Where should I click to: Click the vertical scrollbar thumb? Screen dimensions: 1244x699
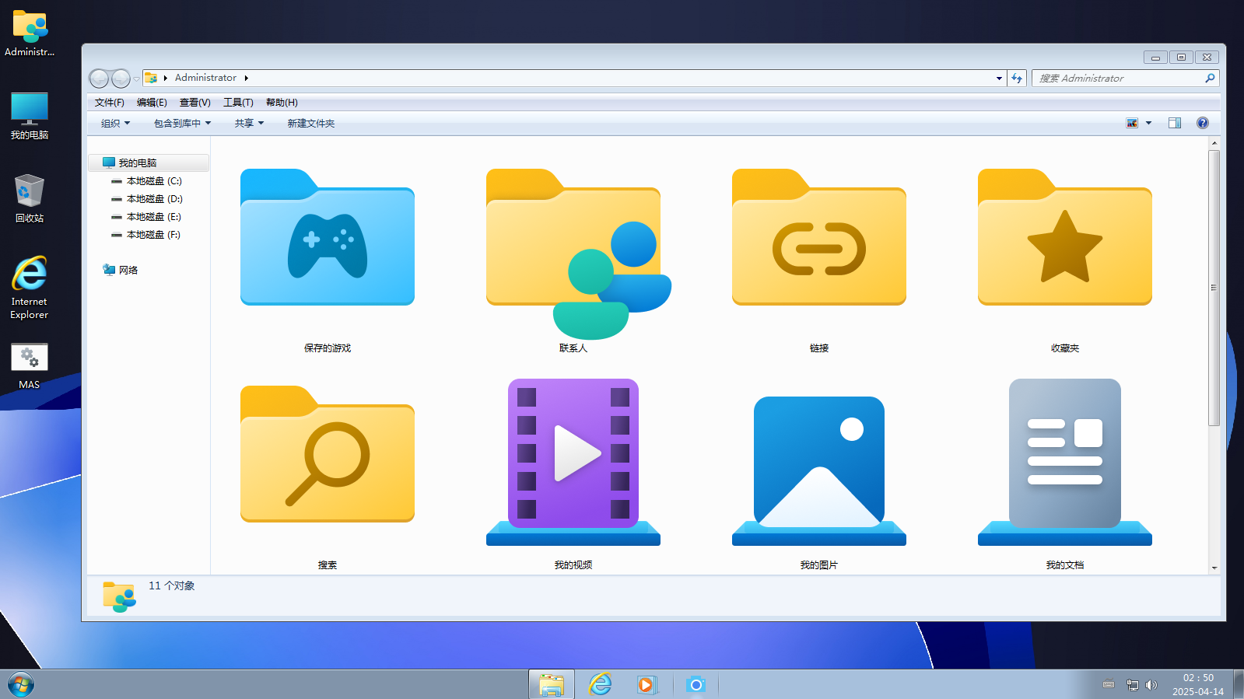pos(1214,288)
